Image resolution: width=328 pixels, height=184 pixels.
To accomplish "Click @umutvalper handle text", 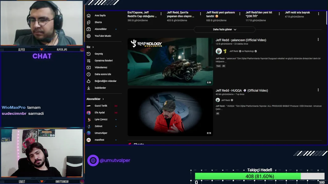I will pos(115,160).
